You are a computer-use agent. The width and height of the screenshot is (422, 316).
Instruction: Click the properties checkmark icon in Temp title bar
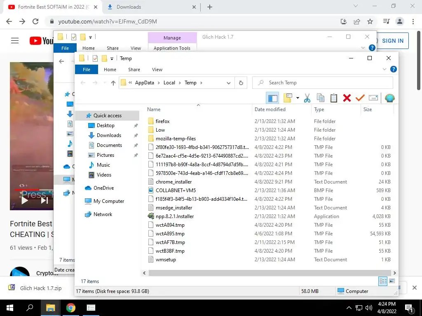click(95, 58)
